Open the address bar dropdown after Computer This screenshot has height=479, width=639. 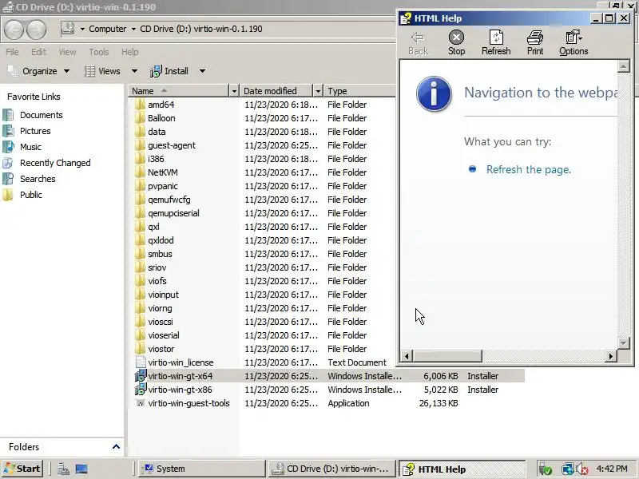coord(133,29)
